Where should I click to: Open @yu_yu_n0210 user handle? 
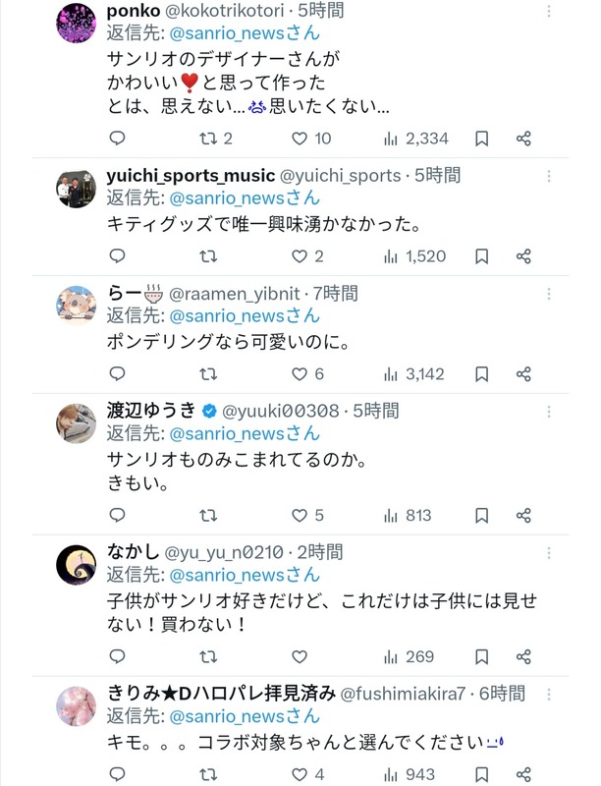point(224,552)
